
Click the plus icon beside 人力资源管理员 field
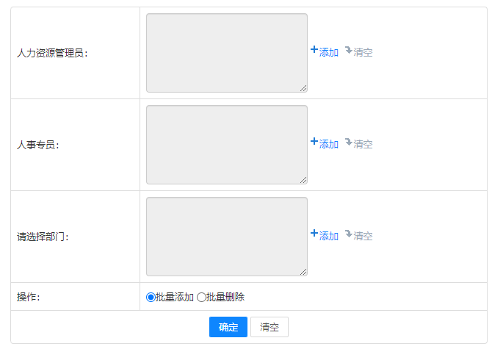point(314,51)
